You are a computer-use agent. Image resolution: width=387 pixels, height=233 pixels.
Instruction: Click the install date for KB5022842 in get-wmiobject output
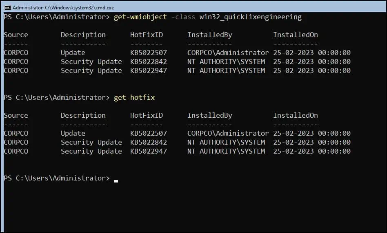(x=312, y=62)
